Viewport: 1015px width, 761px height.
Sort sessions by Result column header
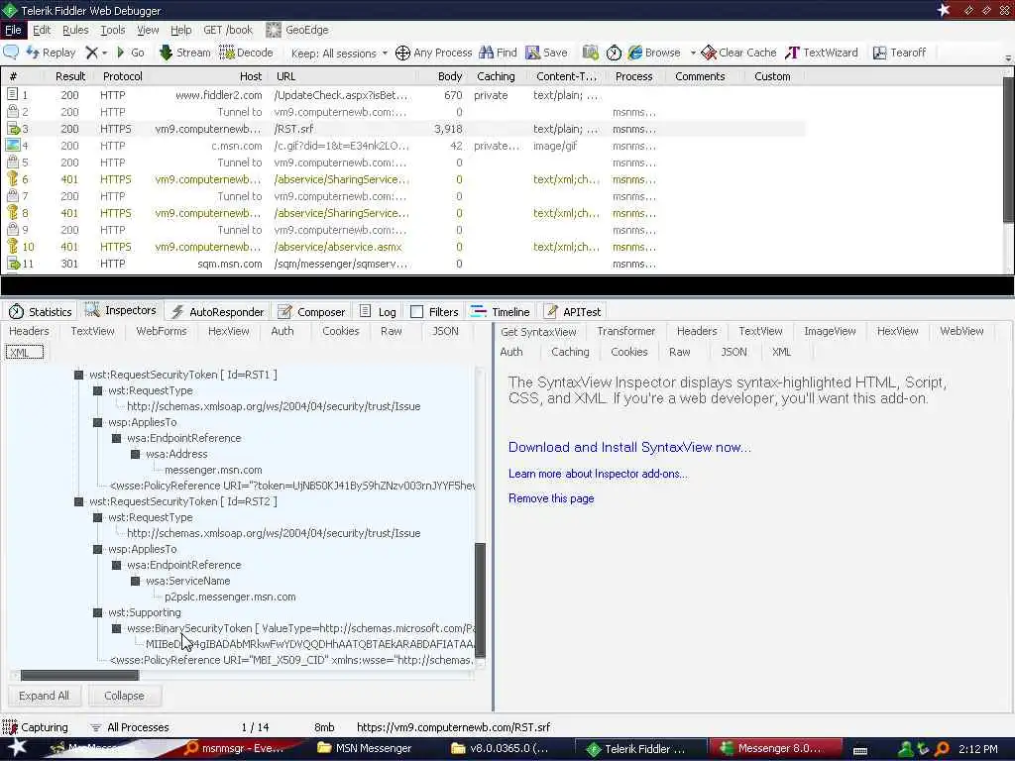pyautogui.click(x=70, y=76)
